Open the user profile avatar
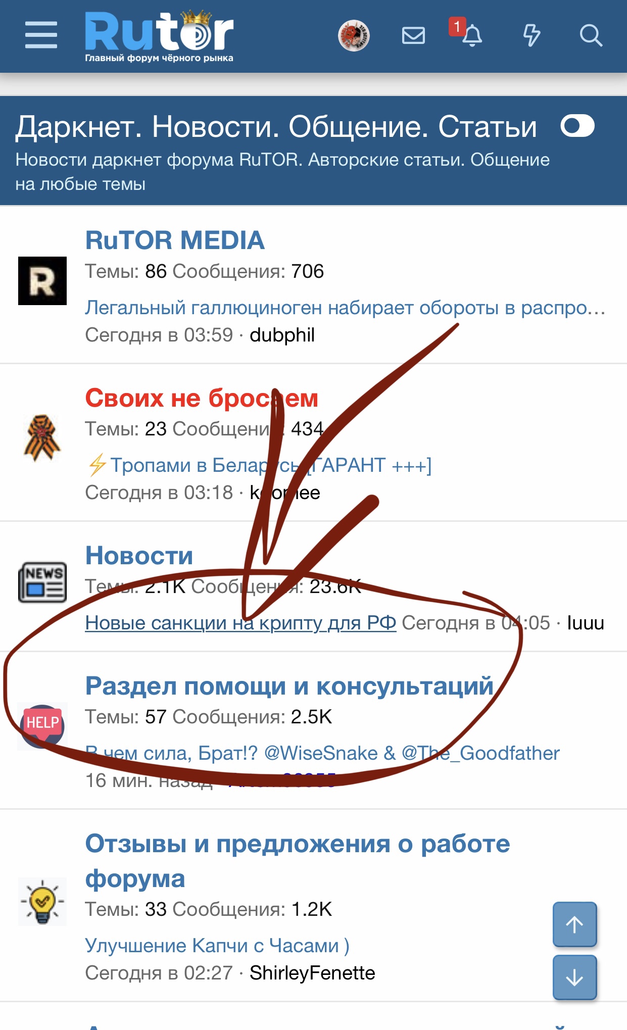Viewport: 627px width, 1030px height. pyautogui.click(x=354, y=35)
